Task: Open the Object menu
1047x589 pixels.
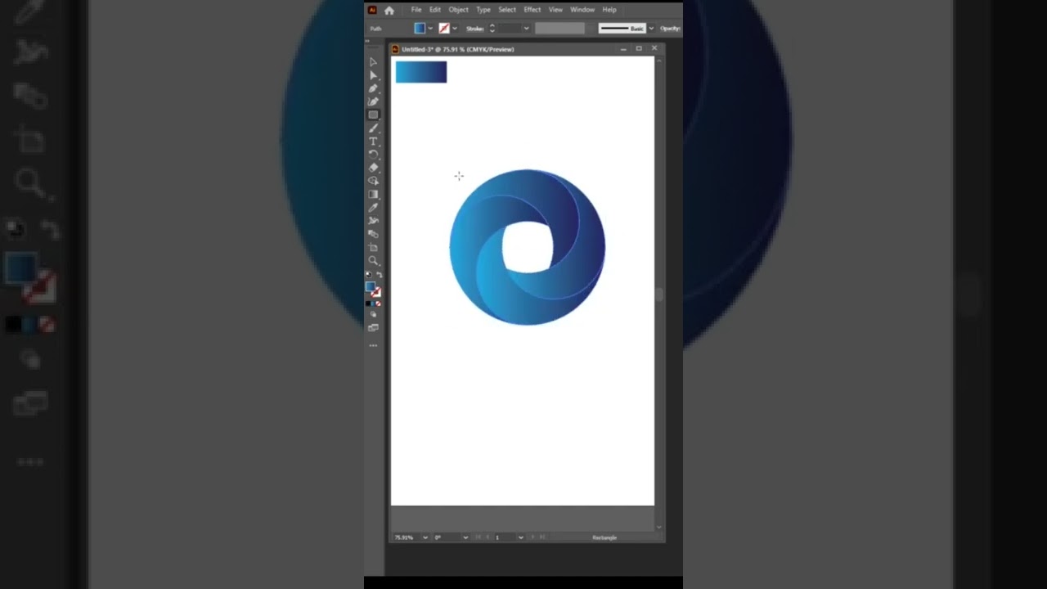Action: pos(459,10)
